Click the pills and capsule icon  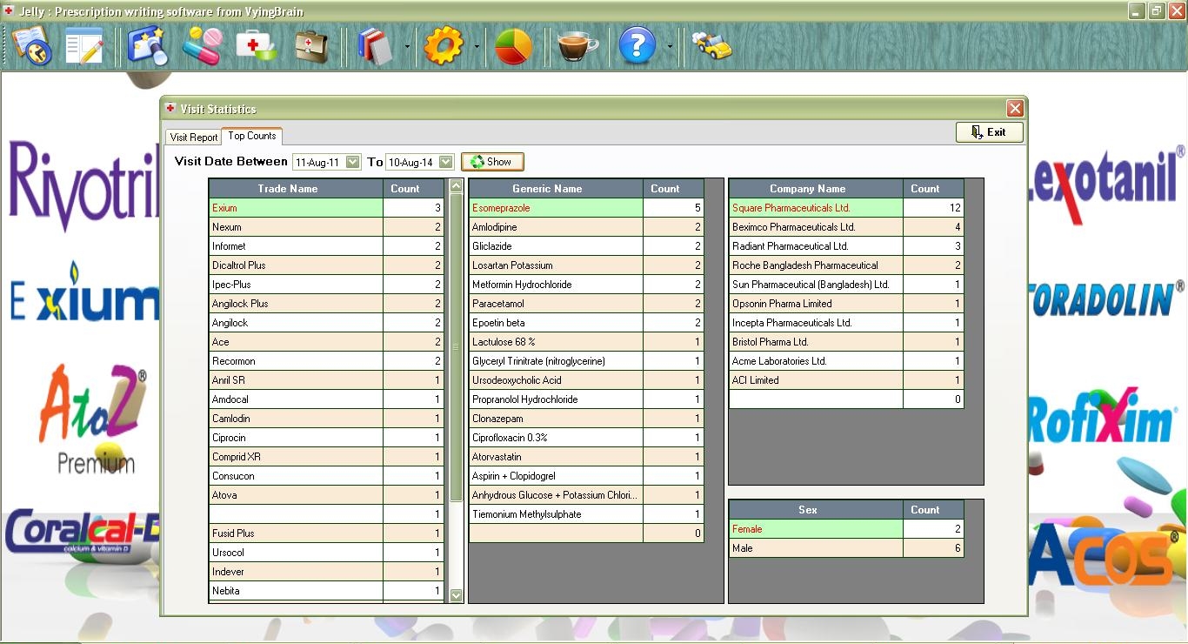tap(202, 45)
